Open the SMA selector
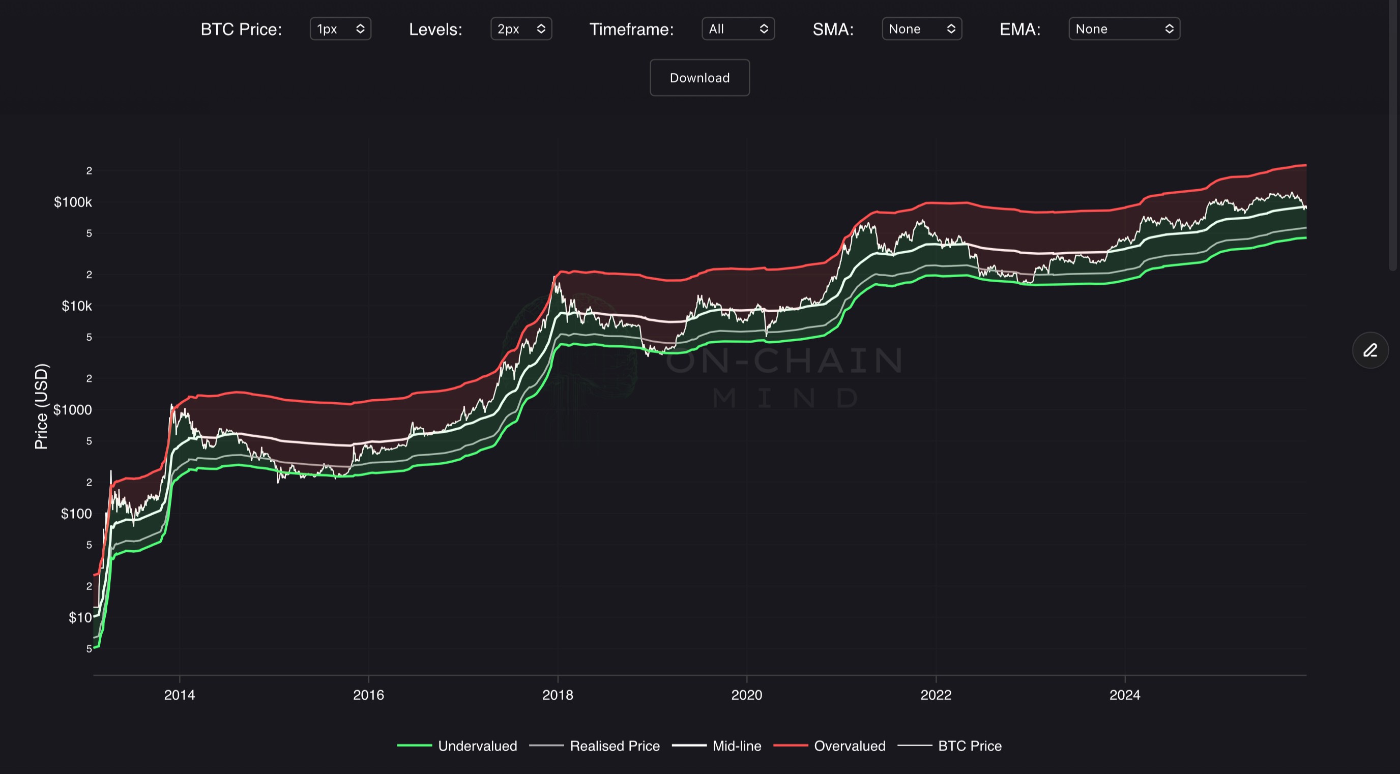1400x774 pixels. point(921,29)
